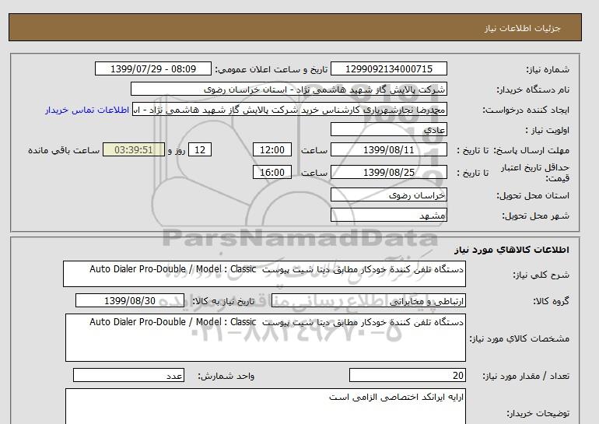Click the quantity field showing 20
The height and width of the screenshot is (424, 599).
click(x=407, y=376)
